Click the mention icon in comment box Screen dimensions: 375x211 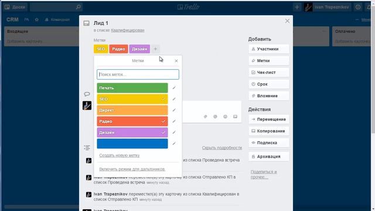tap(215, 117)
